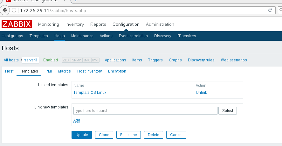282x146 pixels.
Task: Switch to the Templates form tab
Action: (29, 71)
